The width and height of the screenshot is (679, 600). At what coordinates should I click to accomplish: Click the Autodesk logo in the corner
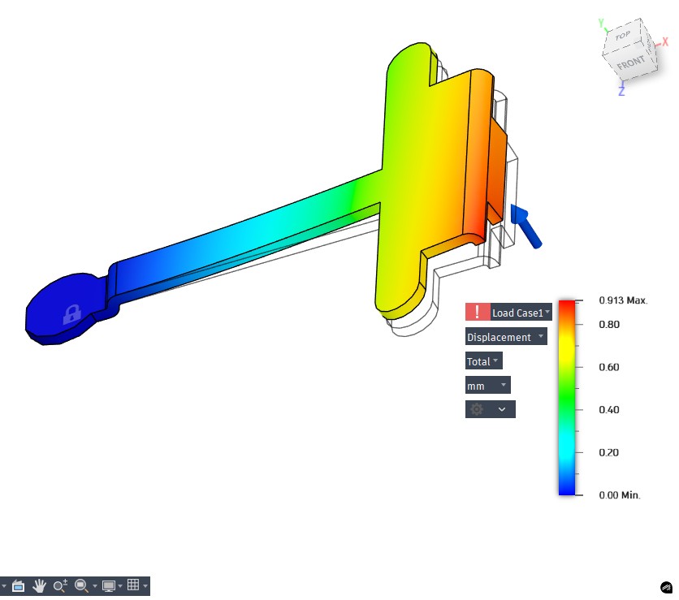[x=666, y=586]
